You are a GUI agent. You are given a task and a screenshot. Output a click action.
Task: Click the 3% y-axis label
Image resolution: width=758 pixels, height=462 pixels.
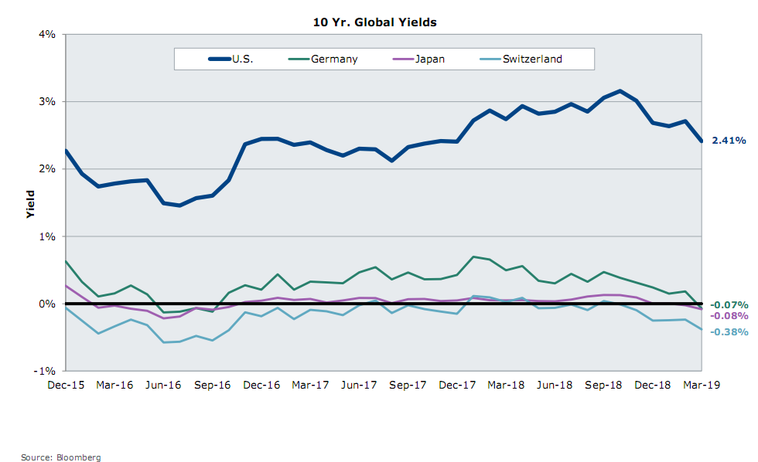47,101
